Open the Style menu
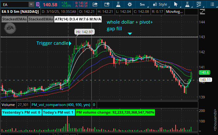 pos(160,5)
